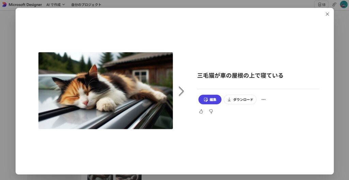Click the Microsoft Designer logo icon
Viewport: 349px width, 180px height.
(4, 4)
